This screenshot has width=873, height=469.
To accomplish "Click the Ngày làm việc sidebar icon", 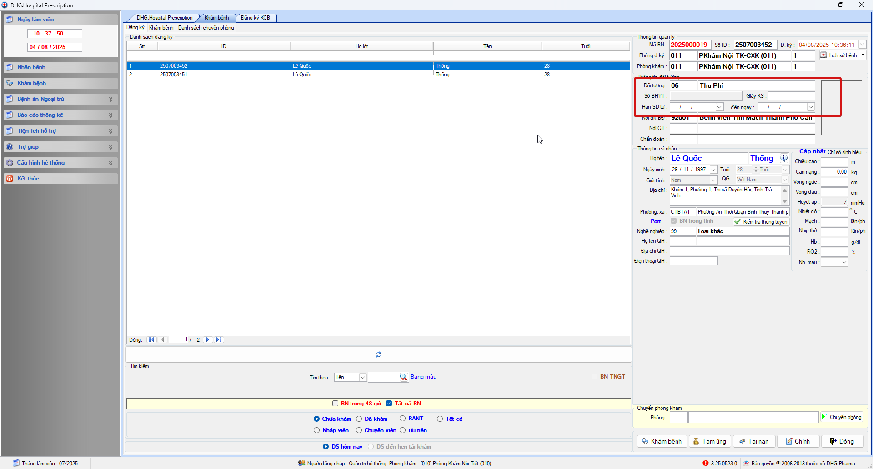I will pos(10,20).
